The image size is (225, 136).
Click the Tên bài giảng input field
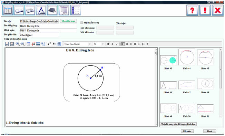[48, 26]
